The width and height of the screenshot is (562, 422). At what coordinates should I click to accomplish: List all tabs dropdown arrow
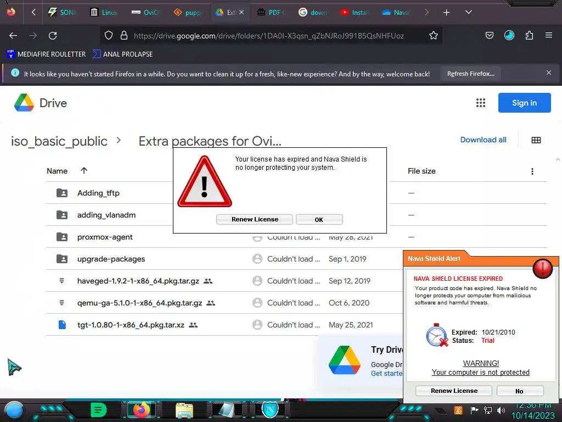[x=469, y=12]
